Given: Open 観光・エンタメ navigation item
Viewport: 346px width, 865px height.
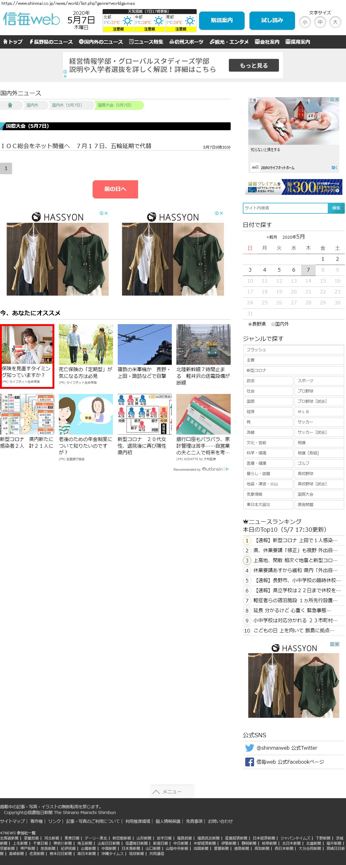Looking at the screenshot, I should (229, 42).
